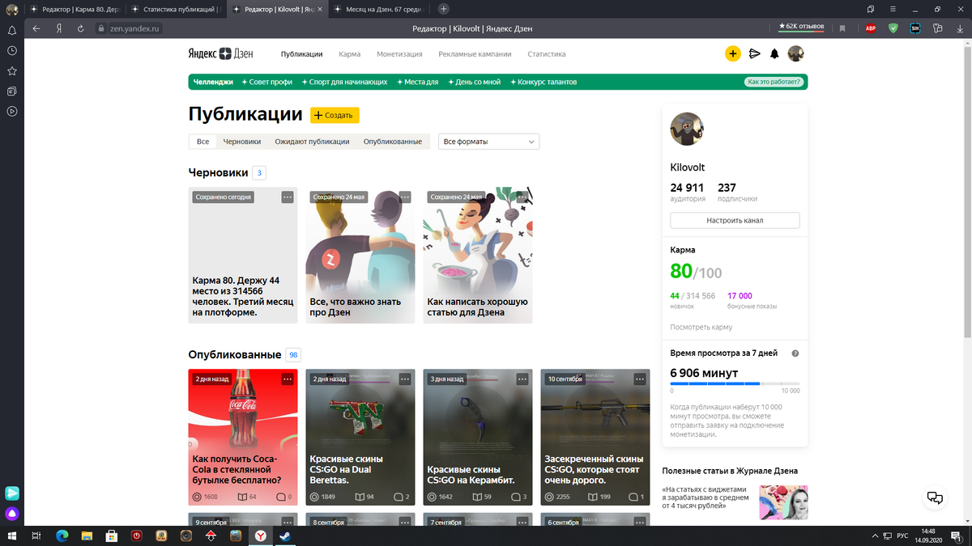Select the Черновики filter tab
This screenshot has height=546, width=972.
coord(242,142)
